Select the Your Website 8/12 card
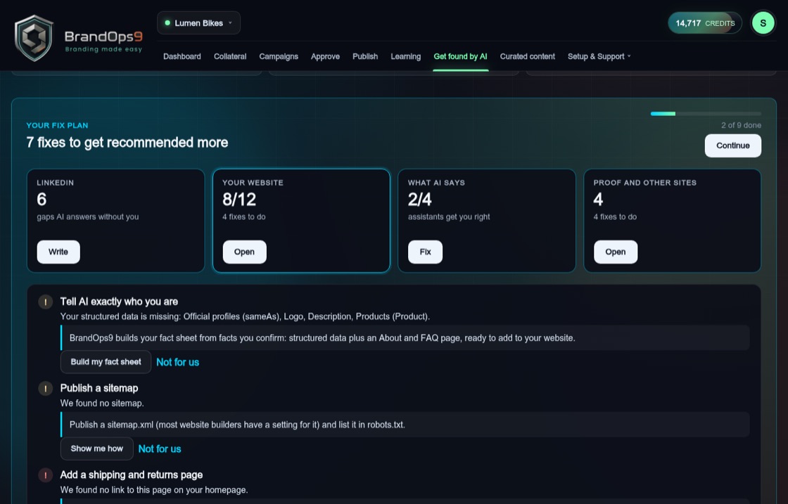This screenshot has width=788, height=504. 302,221
